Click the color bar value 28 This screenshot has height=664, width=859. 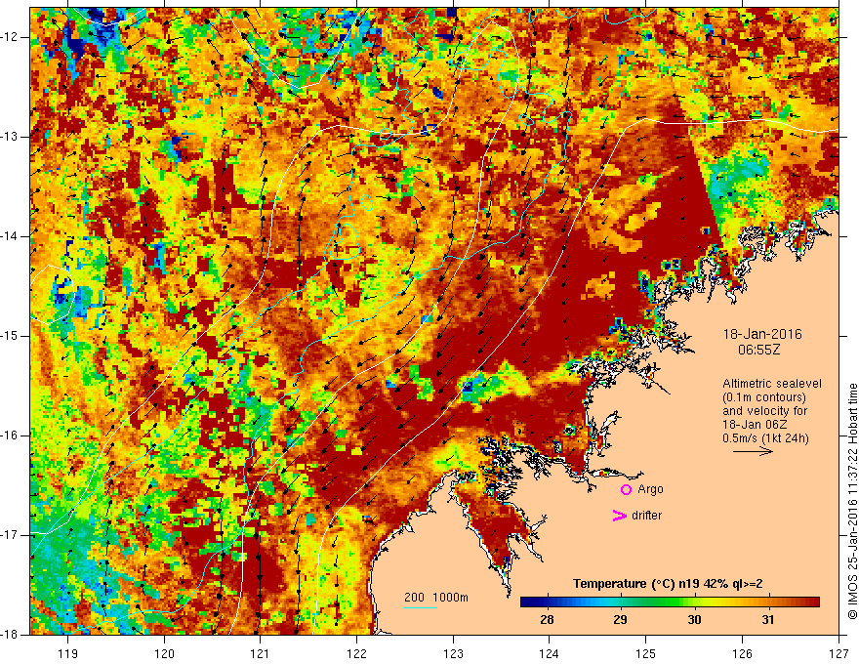click(547, 620)
